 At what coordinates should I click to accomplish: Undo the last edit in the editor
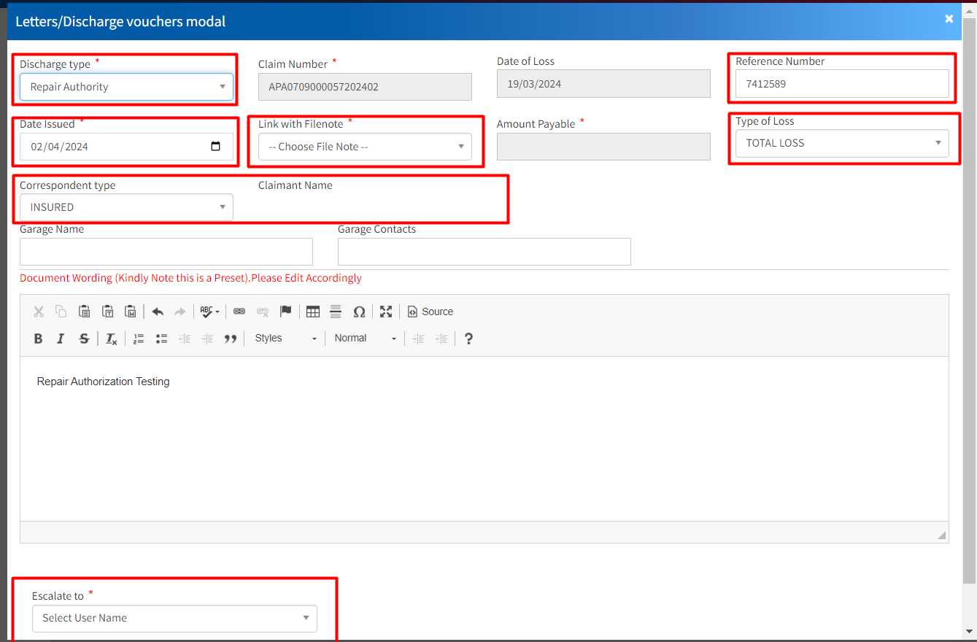click(158, 312)
